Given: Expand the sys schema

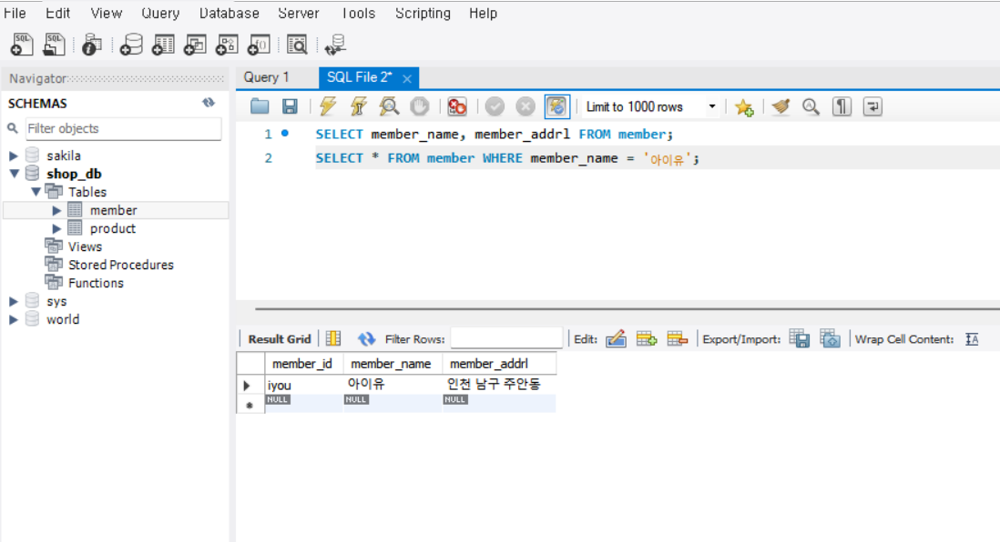Looking at the screenshot, I should click(x=14, y=301).
